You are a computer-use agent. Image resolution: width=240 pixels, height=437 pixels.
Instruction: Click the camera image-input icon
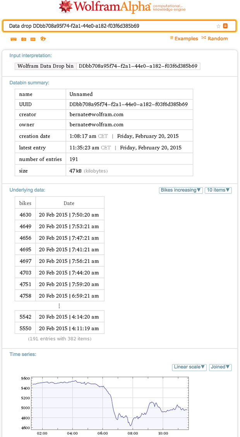pyautogui.click(x=24, y=39)
